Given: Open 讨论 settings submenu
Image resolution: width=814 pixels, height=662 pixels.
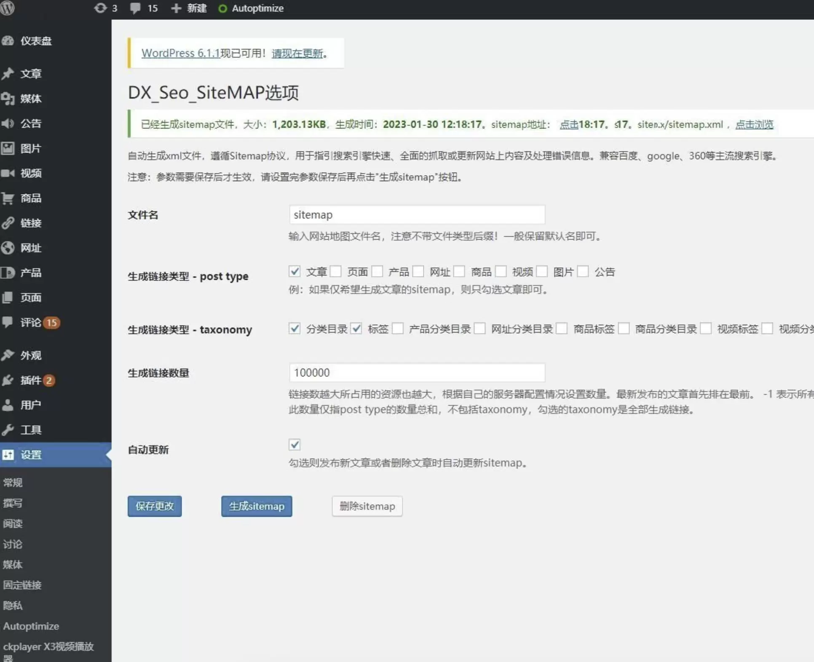Looking at the screenshot, I should (x=13, y=544).
